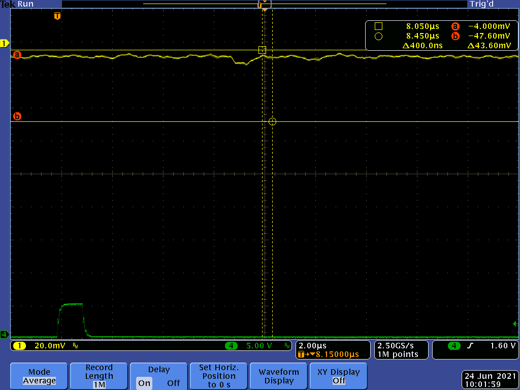Select the circle cursor handle on graticule
This screenshot has width=520, height=390.
coord(272,121)
